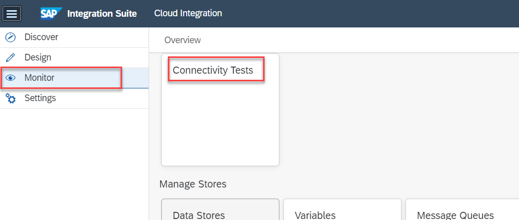Click the Design pencil icon
The width and height of the screenshot is (519, 220).
tap(10, 57)
